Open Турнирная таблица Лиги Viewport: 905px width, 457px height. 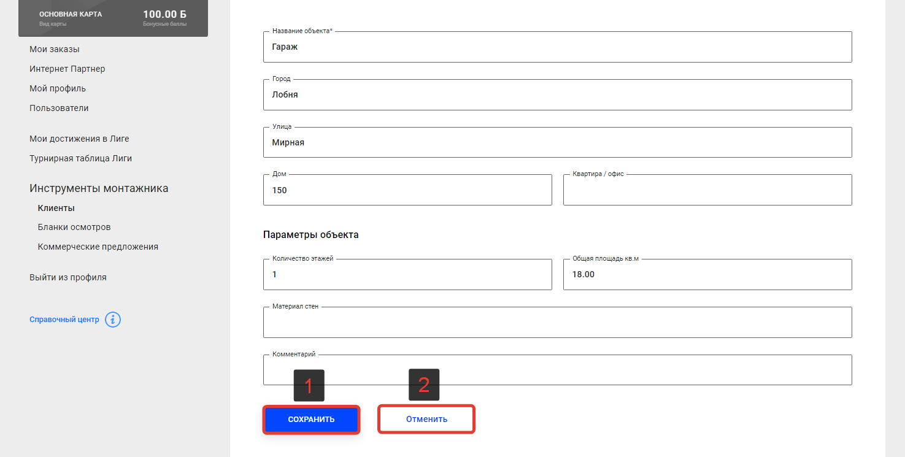[x=80, y=158]
